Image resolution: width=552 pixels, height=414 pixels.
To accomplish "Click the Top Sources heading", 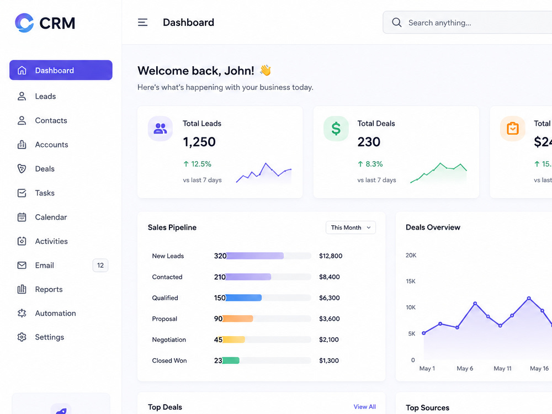I will (427, 408).
